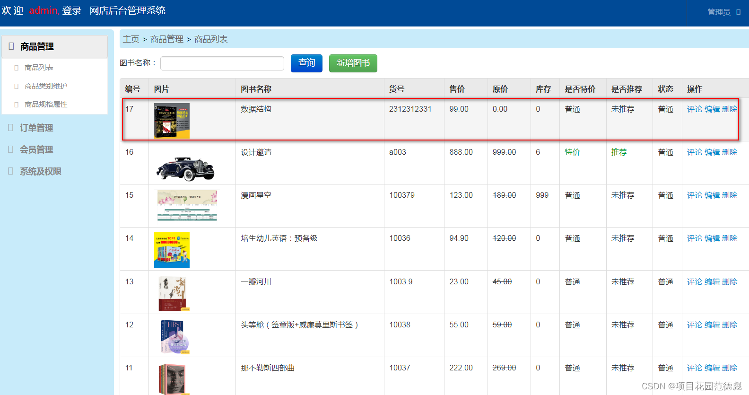Click the 一瓣河川 book cover image
The height and width of the screenshot is (395, 749).
coord(173,293)
